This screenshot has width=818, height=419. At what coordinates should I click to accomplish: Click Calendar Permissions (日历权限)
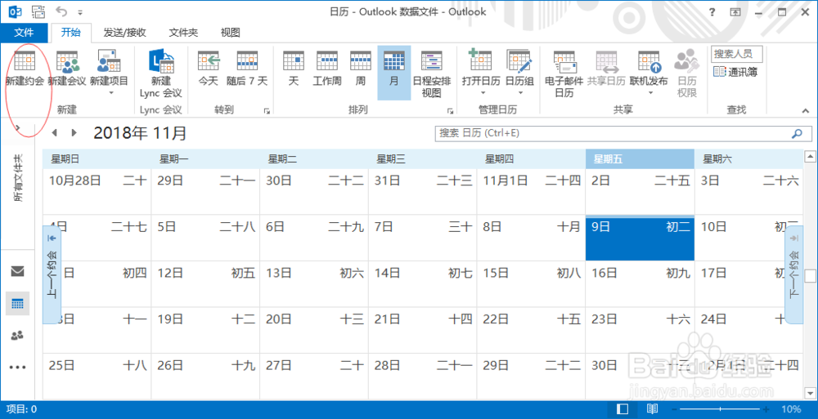point(686,74)
